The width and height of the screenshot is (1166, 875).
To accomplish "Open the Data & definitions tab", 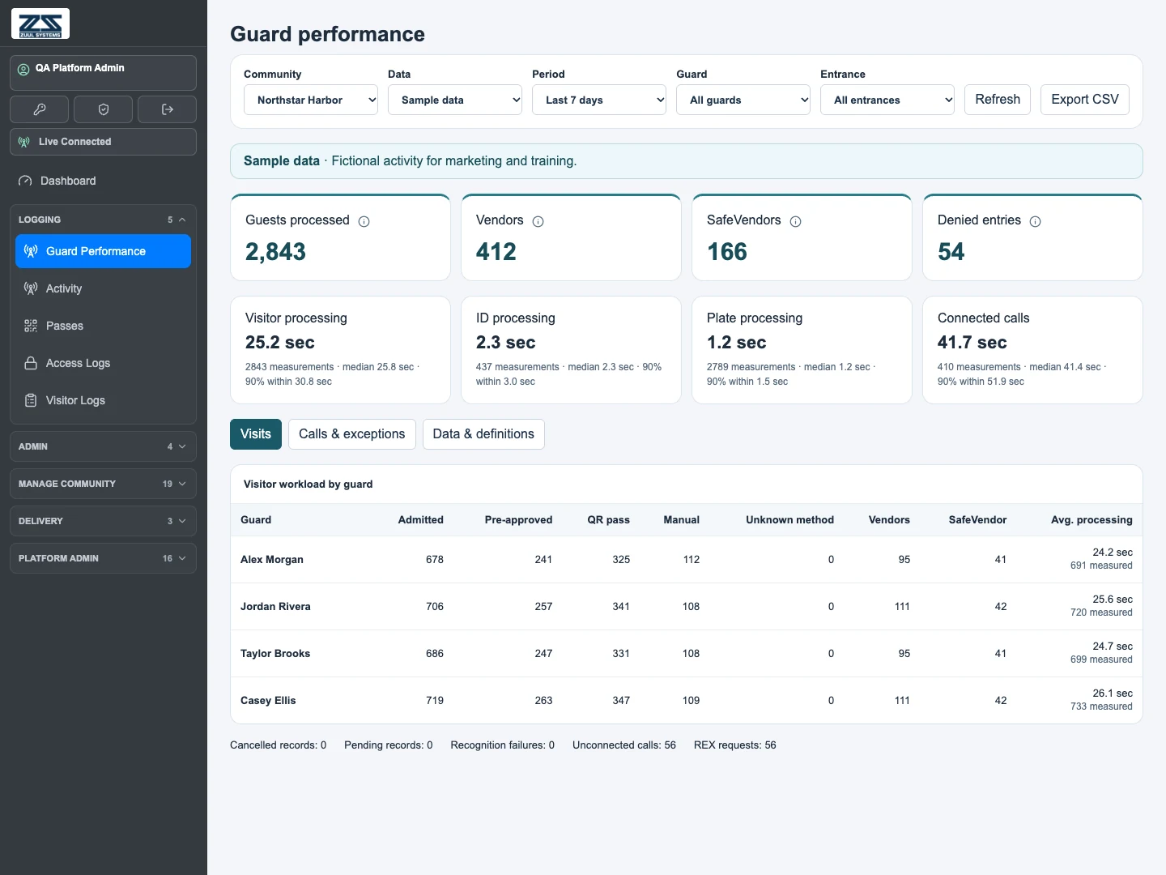I will click(483, 434).
